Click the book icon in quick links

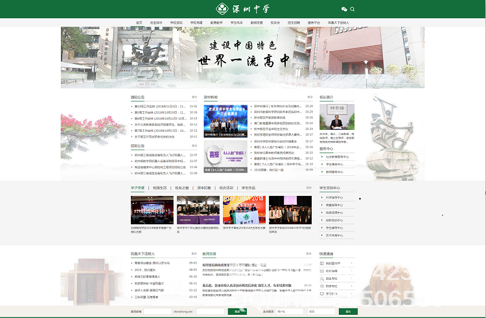(x=321, y=264)
